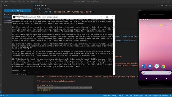Close the main.dart tab

point(45,5)
